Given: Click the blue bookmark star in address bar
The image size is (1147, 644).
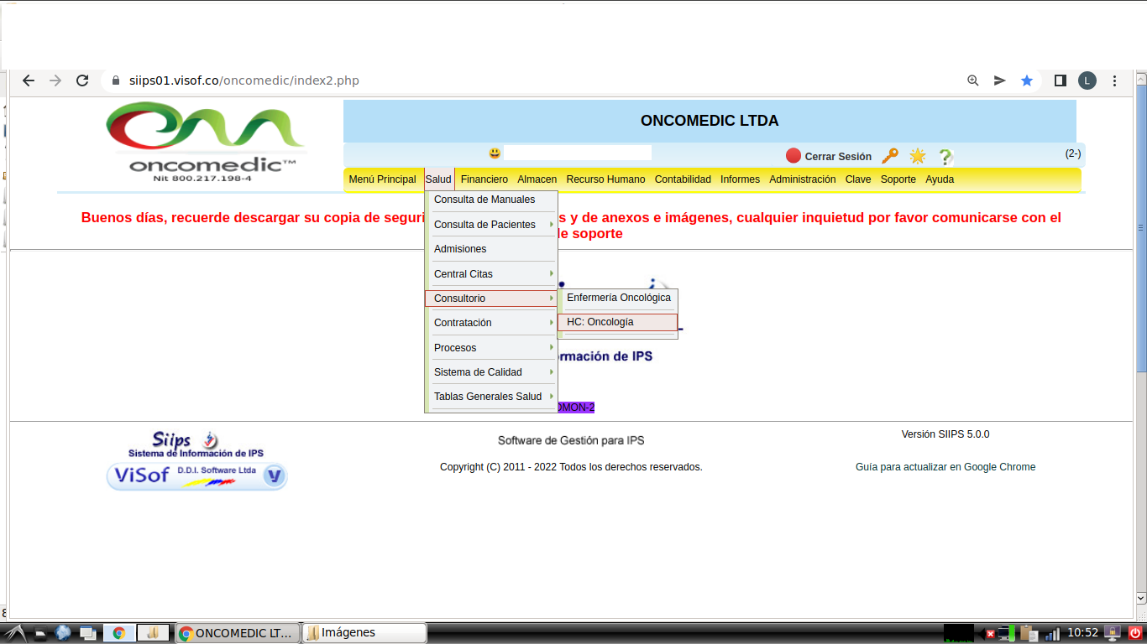Looking at the screenshot, I should tap(1026, 80).
